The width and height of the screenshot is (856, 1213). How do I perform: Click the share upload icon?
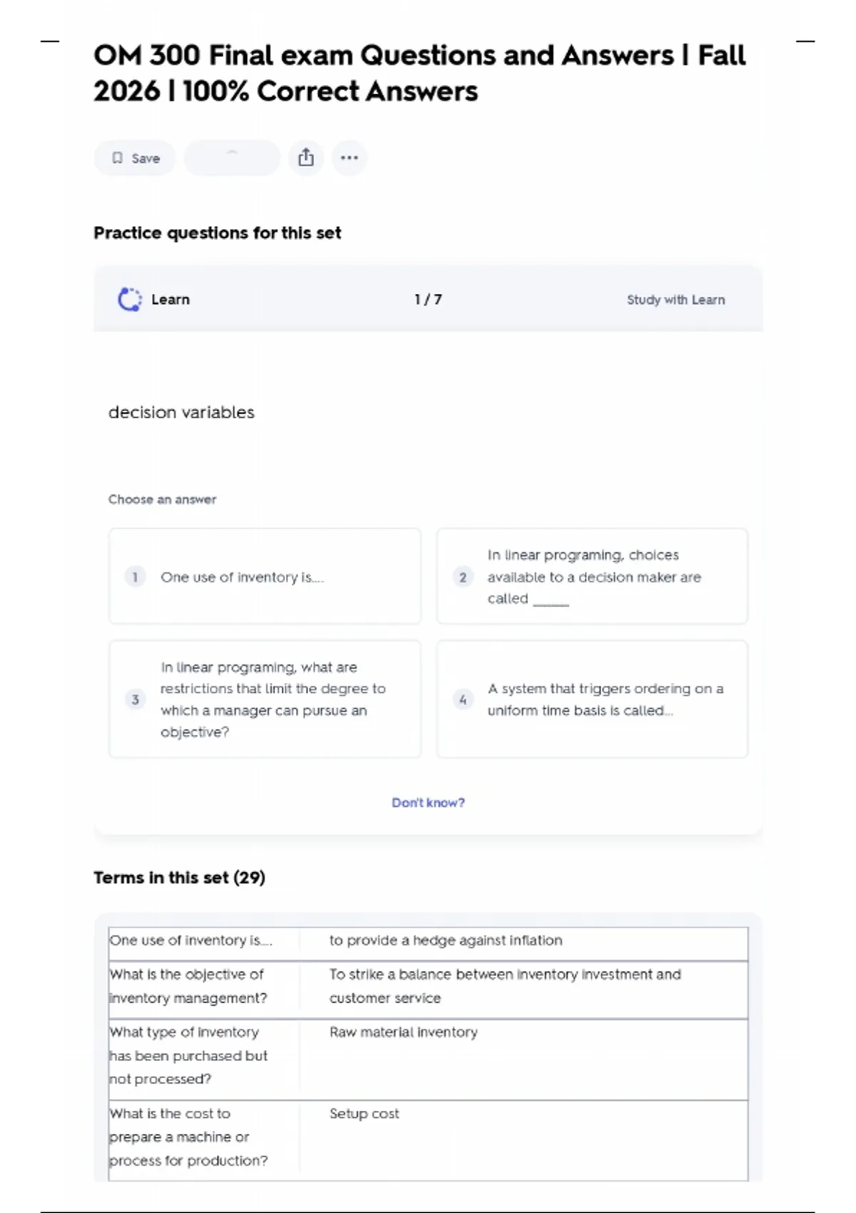point(306,158)
